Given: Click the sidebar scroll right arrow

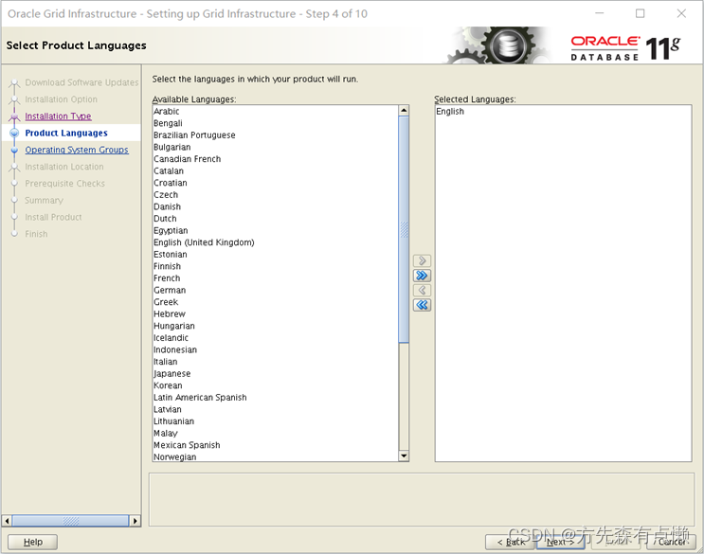Looking at the screenshot, I should point(135,521).
